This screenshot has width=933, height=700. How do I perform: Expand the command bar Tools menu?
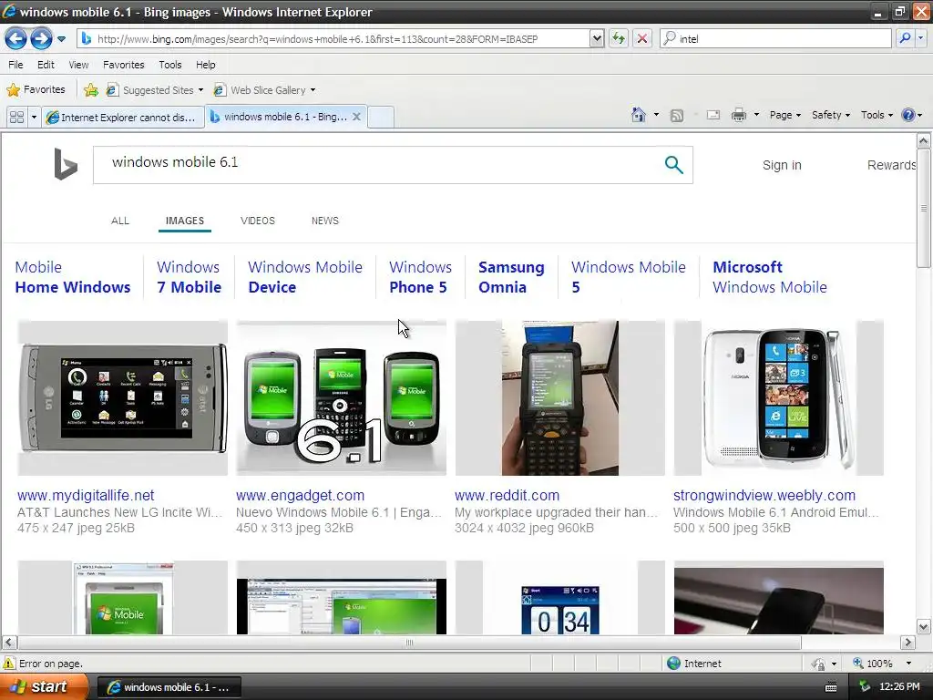877,115
